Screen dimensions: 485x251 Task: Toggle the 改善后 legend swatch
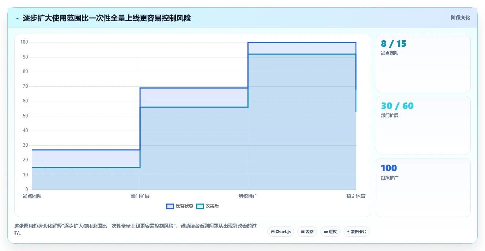tap(200, 206)
